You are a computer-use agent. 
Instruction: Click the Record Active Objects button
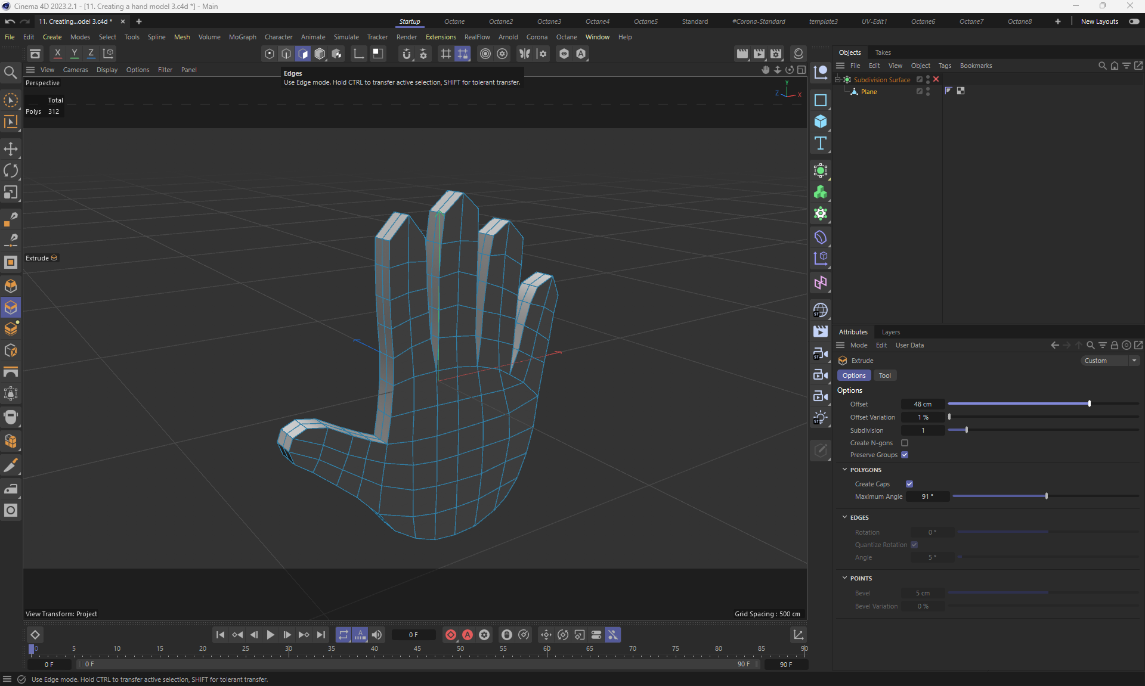tap(451, 635)
